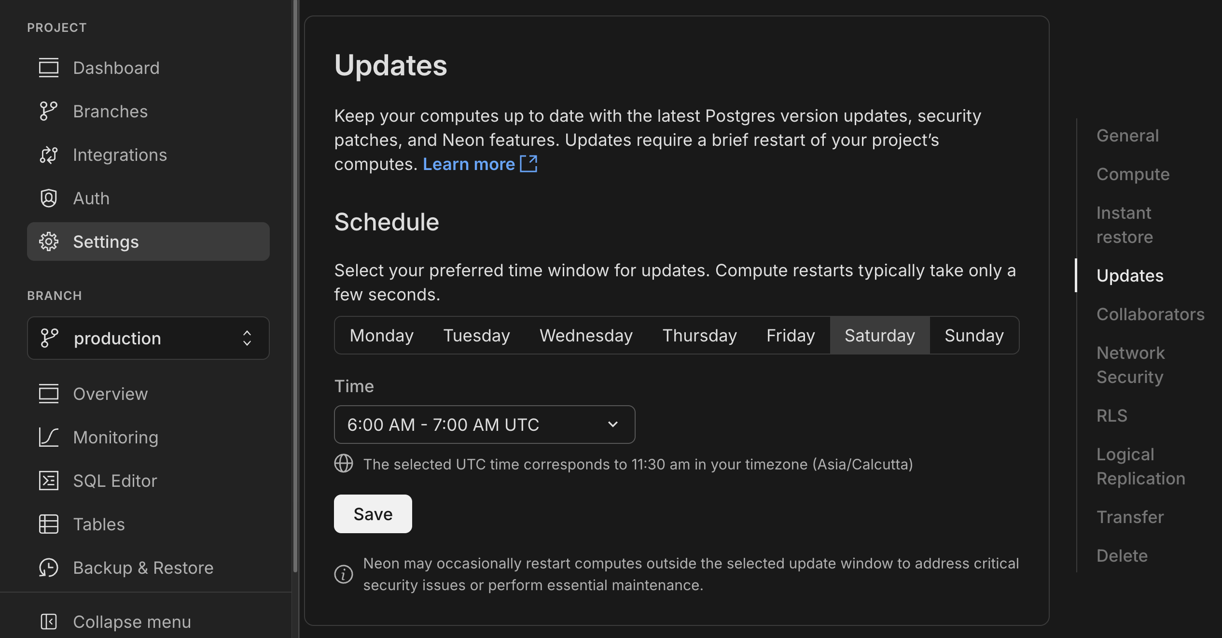Screen dimensions: 1222x638
Task: Open Auth via its shield icon
Action: [49, 198]
